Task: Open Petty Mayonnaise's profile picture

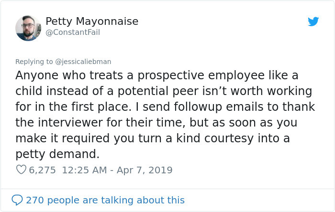Action: pos(28,28)
